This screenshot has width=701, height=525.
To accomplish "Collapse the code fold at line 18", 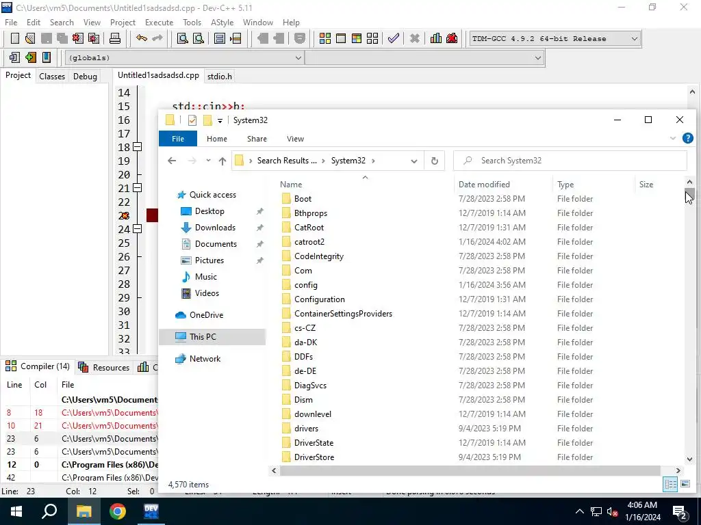I will [137, 146].
